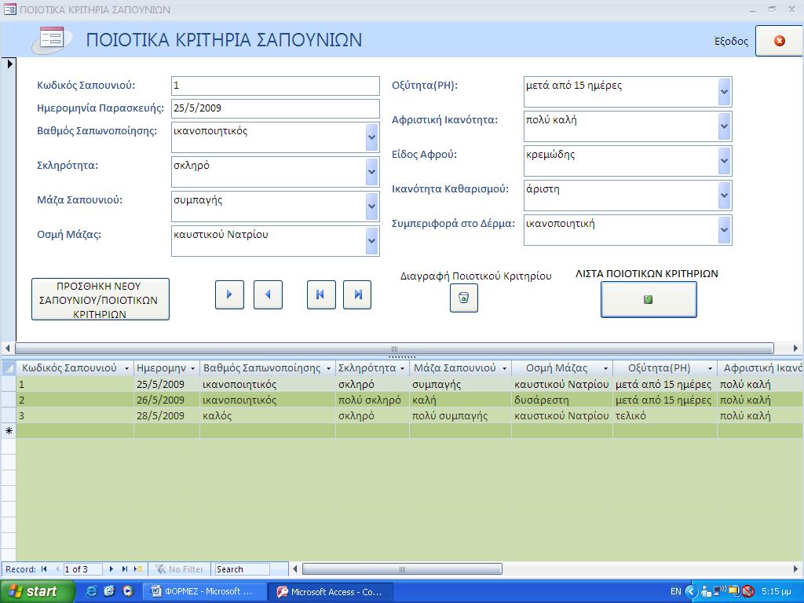
Task: Click next record arrow in navigation bar
Action: point(111,569)
